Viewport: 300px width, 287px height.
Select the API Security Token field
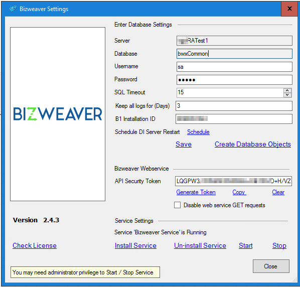233,181
